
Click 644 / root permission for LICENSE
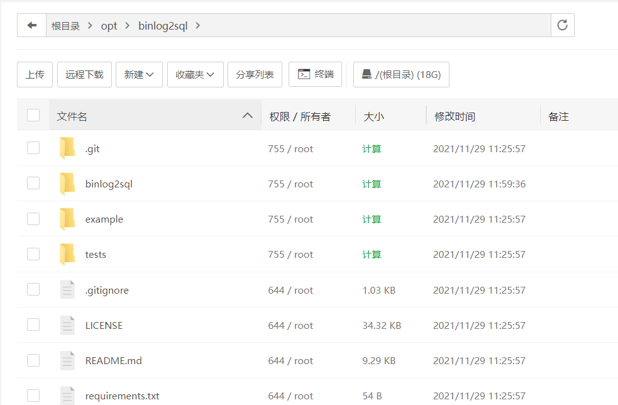pos(290,326)
